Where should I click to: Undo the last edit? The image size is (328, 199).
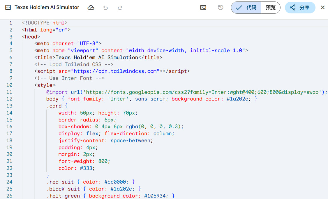105,8
